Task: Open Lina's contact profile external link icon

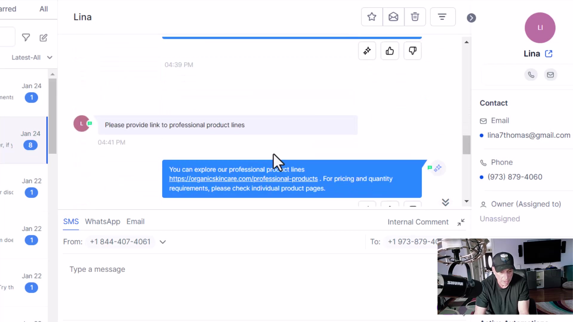Action: 549,54
